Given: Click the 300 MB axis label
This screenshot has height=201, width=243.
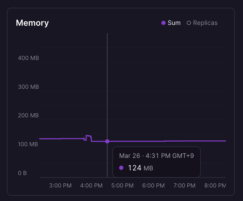Looking at the screenshot, I should click(28, 87).
